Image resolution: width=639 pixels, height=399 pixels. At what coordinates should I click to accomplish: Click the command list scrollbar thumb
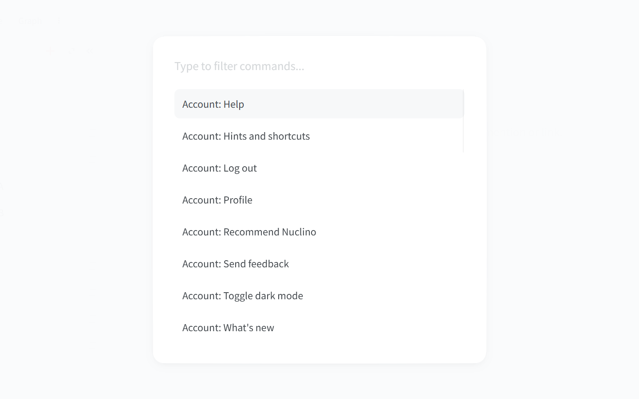463,121
